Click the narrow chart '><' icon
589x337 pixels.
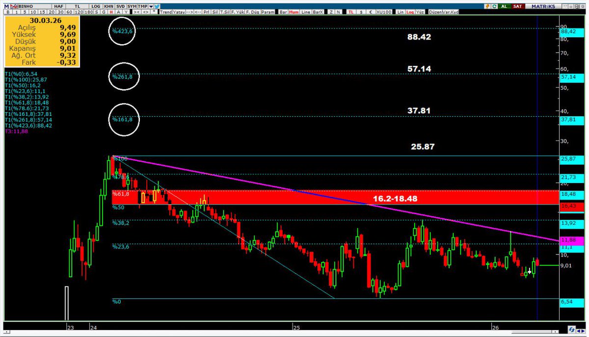coord(137,12)
